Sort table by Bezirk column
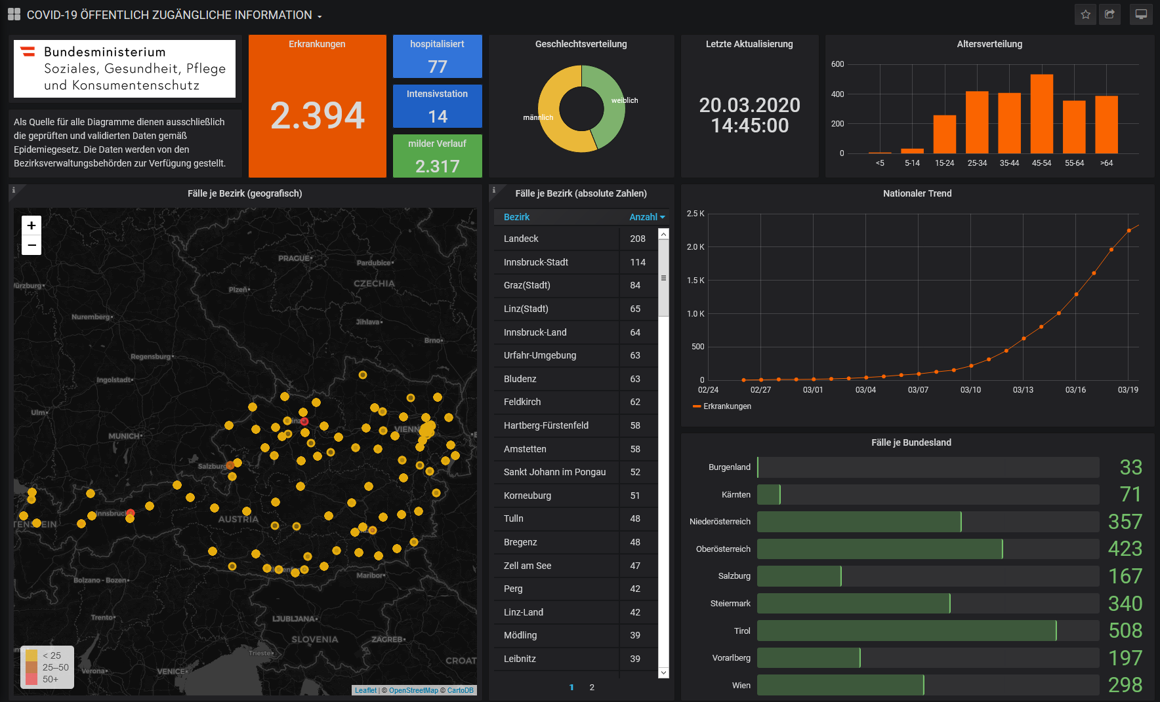The width and height of the screenshot is (1160, 702). [x=516, y=217]
